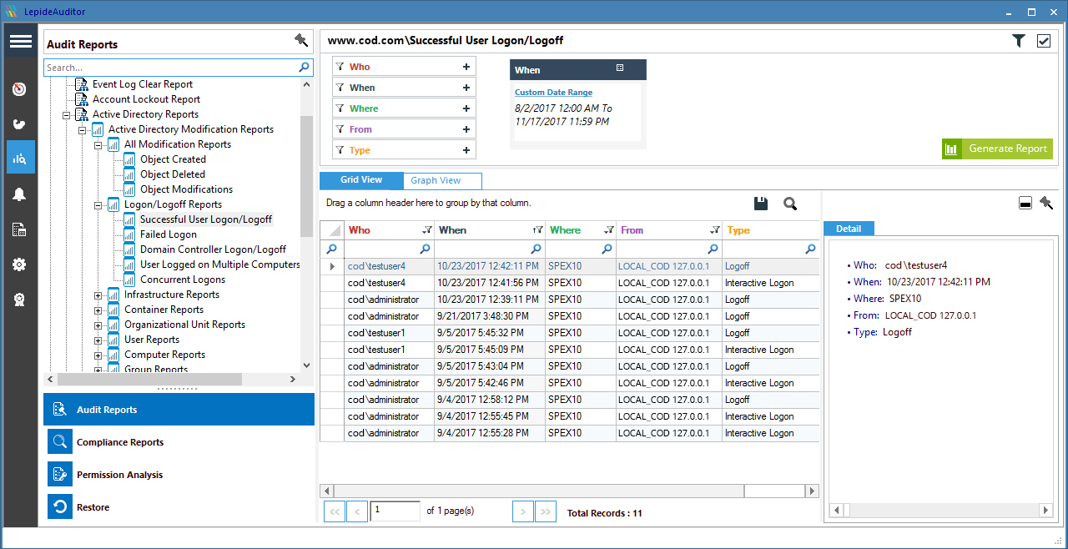The width and height of the screenshot is (1068, 549).
Task: Go to the first page with the << button
Action: pyautogui.click(x=333, y=511)
